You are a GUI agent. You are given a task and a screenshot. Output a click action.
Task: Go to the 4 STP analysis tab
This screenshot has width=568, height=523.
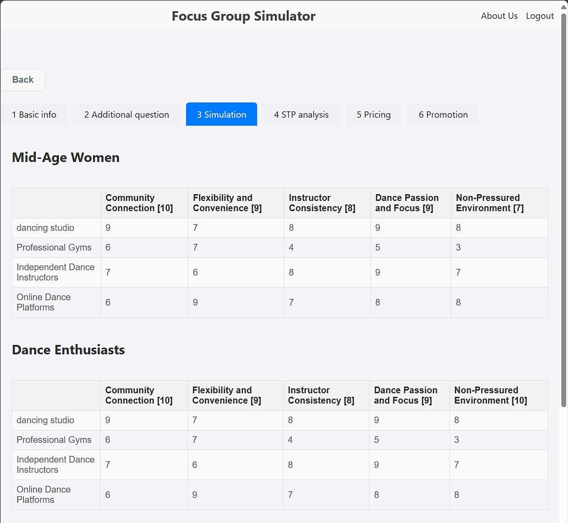[301, 115]
